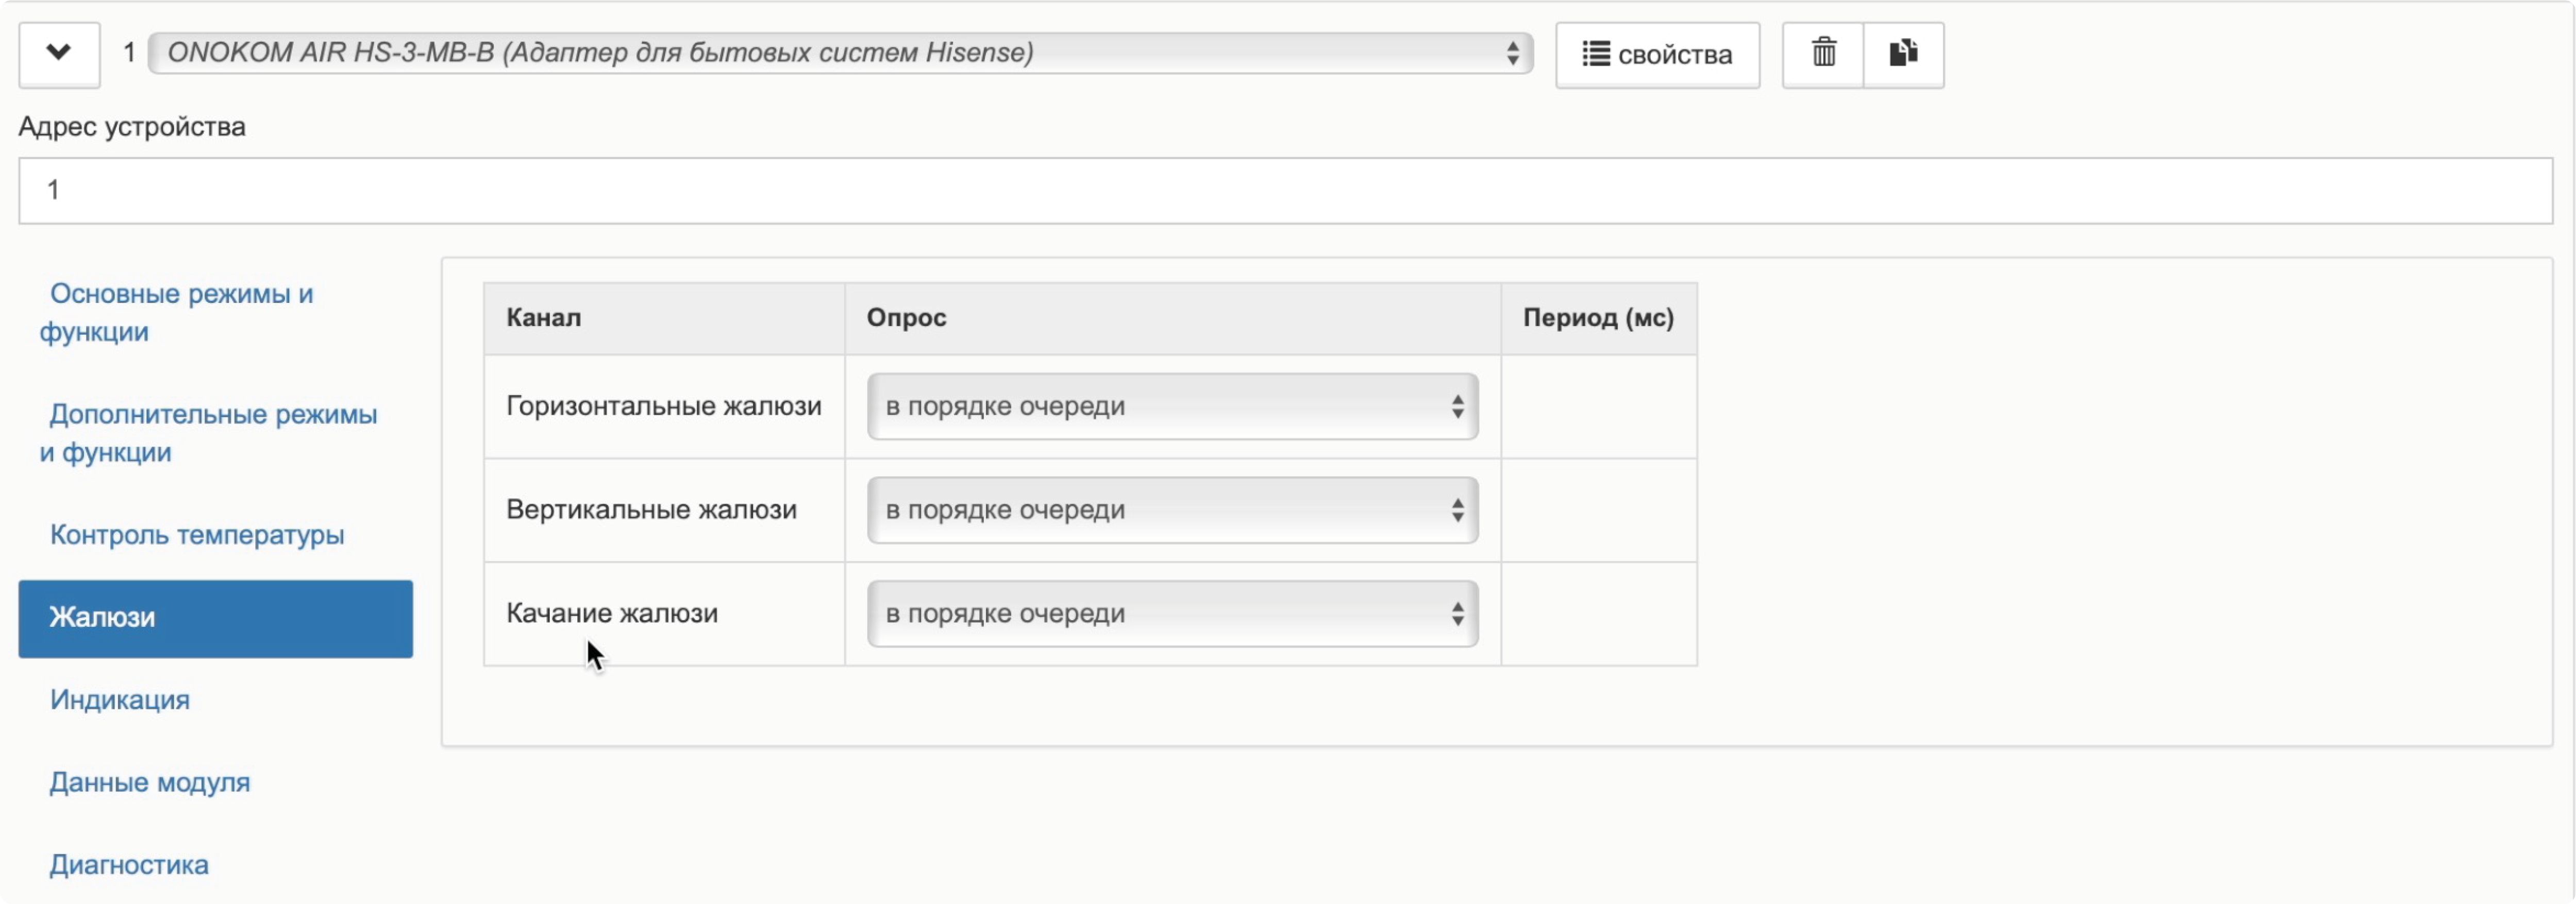Image resolution: width=2576 pixels, height=904 pixels.
Task: Collapse device section with chevron button
Action: tap(59, 54)
